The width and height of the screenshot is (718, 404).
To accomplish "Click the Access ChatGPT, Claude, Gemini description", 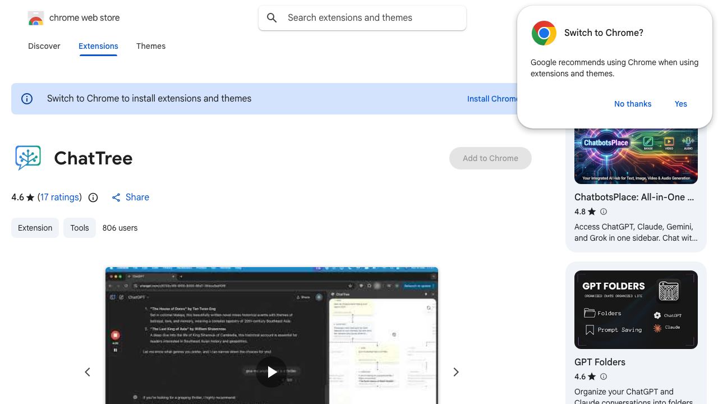I will 636,232.
